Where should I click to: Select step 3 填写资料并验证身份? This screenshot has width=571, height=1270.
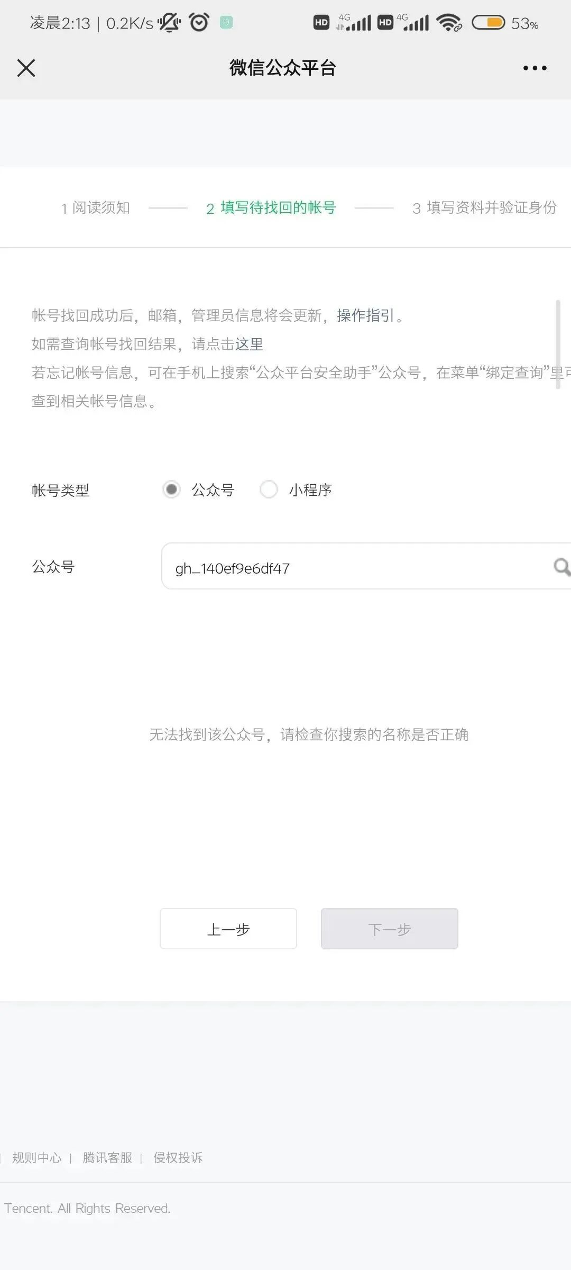485,208
